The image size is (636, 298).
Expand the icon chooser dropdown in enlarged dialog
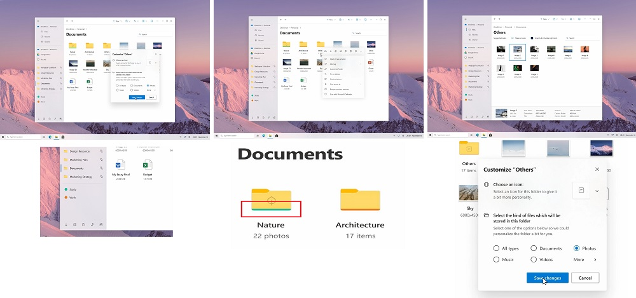click(597, 191)
